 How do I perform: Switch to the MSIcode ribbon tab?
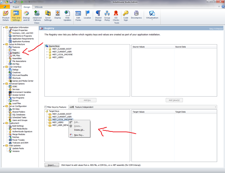point(38,7)
